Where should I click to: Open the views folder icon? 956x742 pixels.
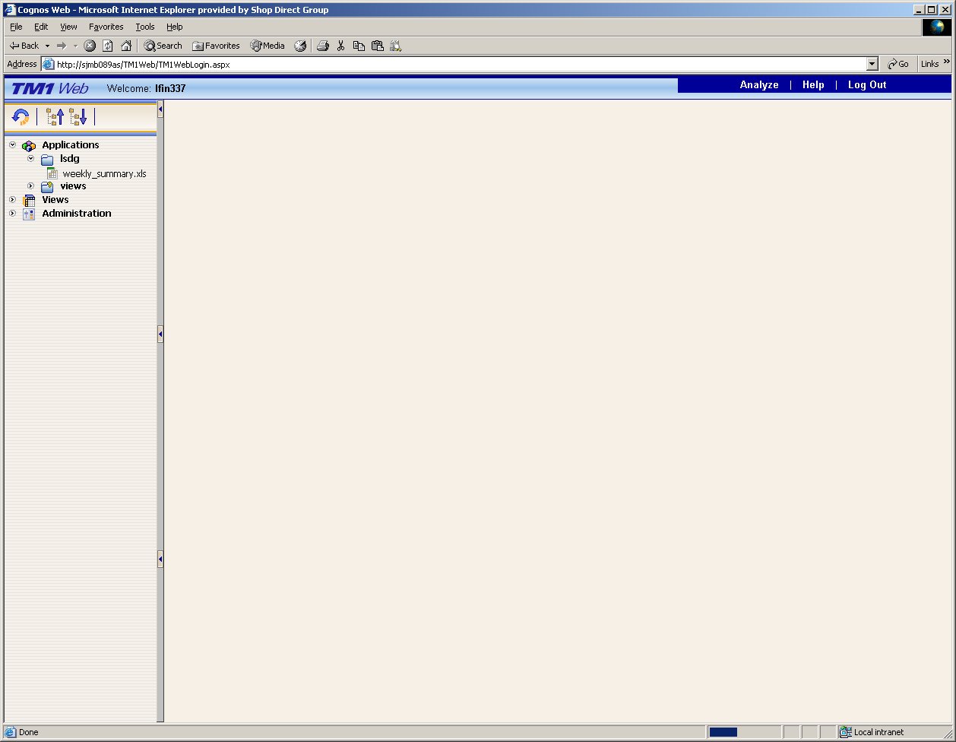(47, 185)
